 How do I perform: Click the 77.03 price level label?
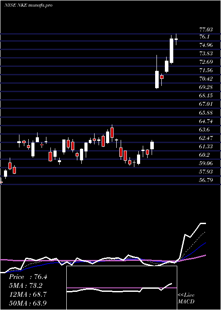(206, 30)
